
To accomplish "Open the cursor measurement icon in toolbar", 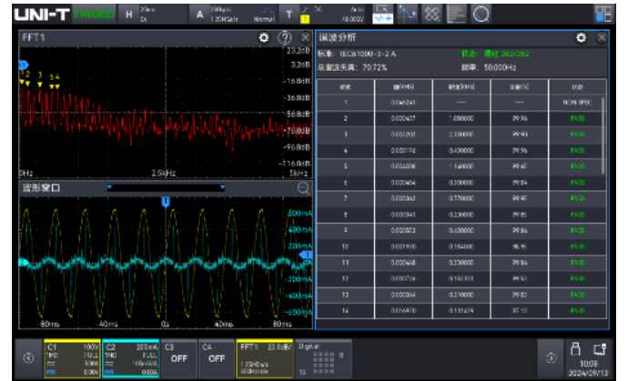I will coord(407,14).
